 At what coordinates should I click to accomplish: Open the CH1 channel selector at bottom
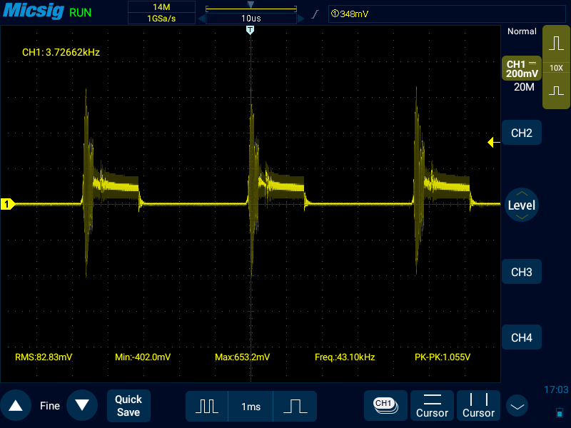click(x=385, y=404)
